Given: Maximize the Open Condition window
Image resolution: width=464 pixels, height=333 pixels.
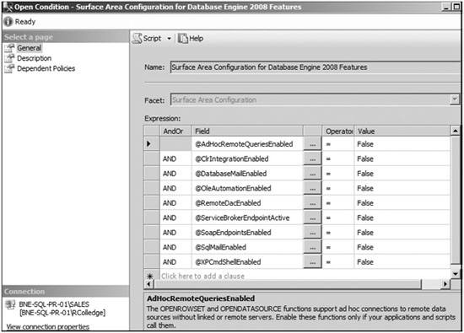Looking at the screenshot, I should coord(456,7).
